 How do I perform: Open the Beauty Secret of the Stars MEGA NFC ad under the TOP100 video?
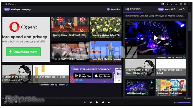point(140,67)
